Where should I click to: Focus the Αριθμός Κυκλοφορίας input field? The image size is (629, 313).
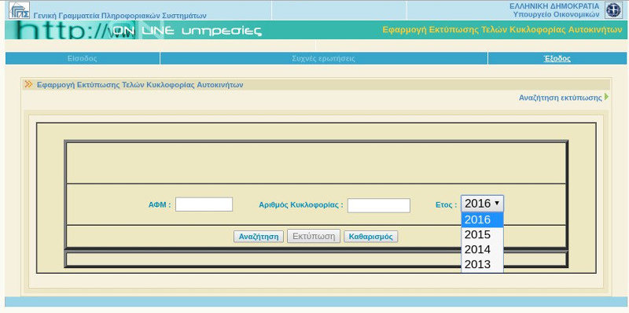click(x=379, y=205)
